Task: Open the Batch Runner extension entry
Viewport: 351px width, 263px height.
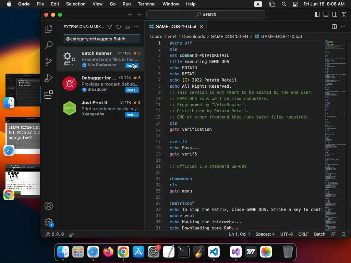Action: (x=100, y=59)
